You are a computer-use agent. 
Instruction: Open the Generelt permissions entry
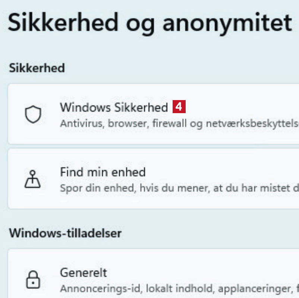[84, 272]
